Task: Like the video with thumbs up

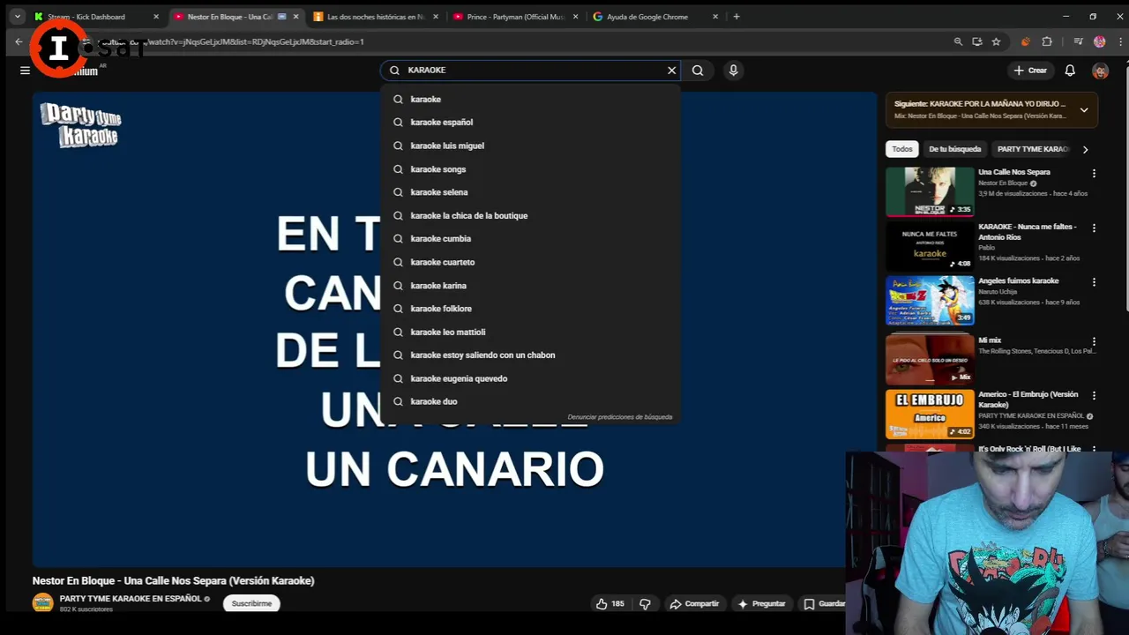Action: click(x=609, y=604)
